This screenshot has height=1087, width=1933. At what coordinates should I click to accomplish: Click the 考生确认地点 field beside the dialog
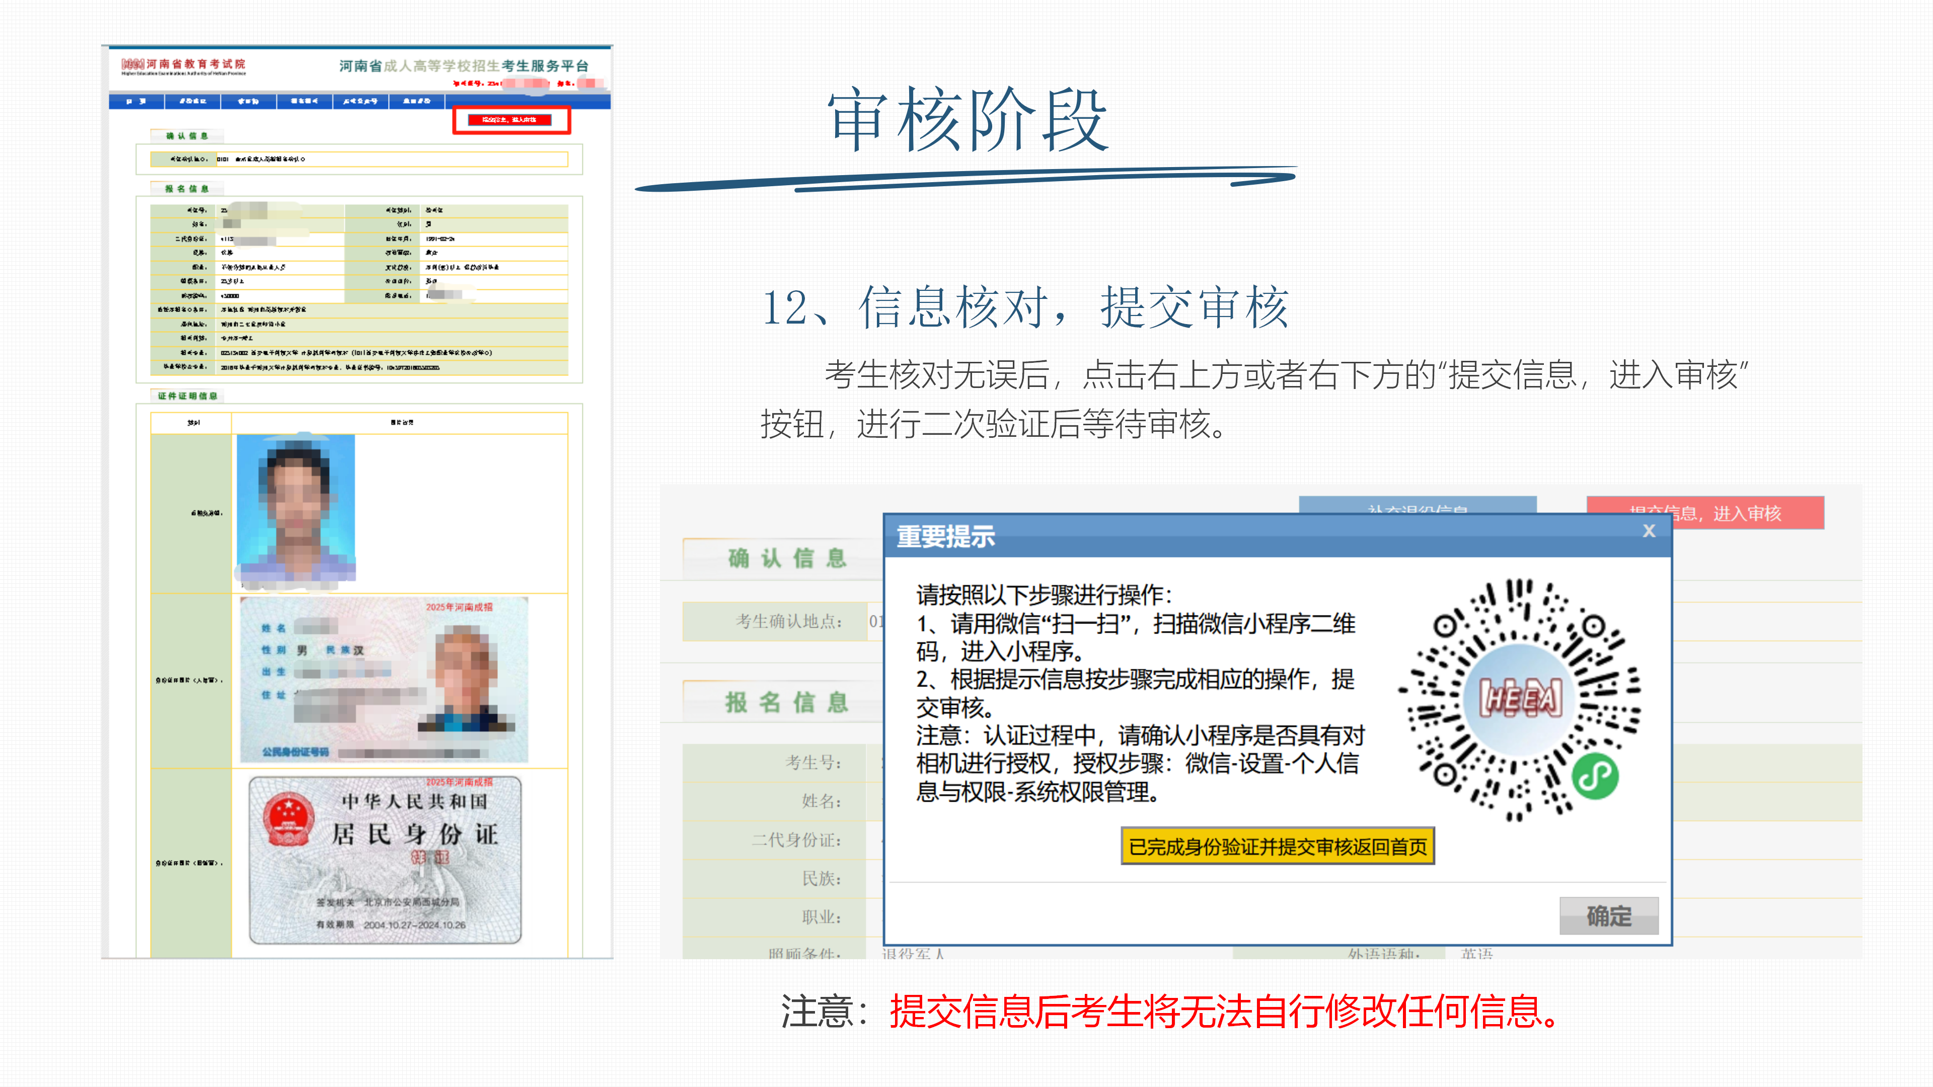coord(783,622)
